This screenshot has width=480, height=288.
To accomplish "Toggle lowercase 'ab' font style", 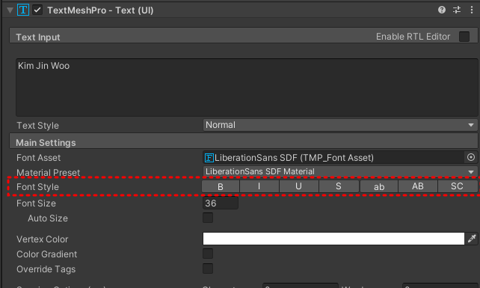I will [379, 186].
